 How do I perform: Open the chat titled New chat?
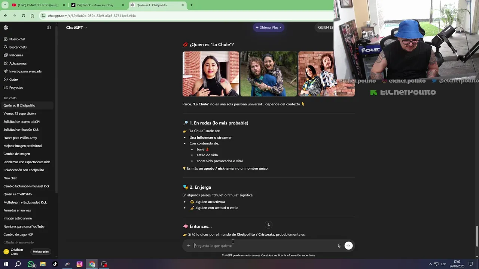pos(27,178)
